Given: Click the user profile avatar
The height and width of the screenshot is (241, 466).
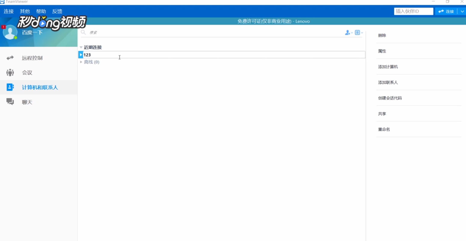Looking at the screenshot, I should [10, 32].
